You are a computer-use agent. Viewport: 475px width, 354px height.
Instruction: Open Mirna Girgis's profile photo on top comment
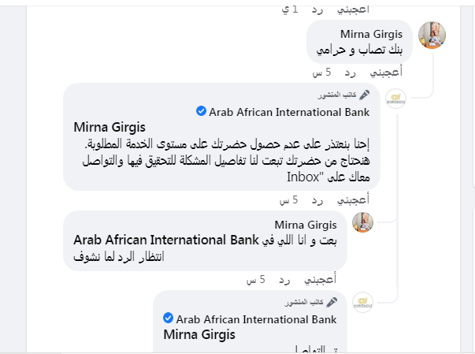click(x=432, y=36)
